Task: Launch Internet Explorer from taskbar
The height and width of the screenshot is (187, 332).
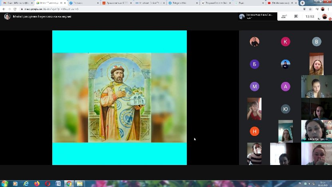Action: point(26,183)
